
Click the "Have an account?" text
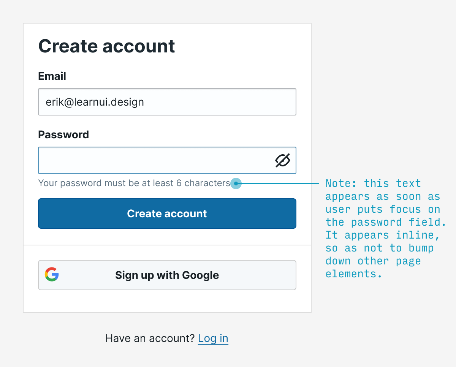coord(150,338)
